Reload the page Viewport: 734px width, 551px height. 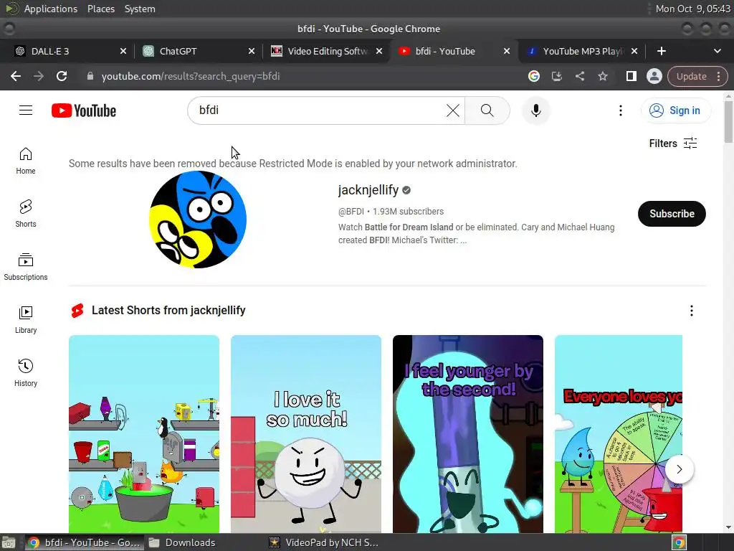pyautogui.click(x=62, y=76)
